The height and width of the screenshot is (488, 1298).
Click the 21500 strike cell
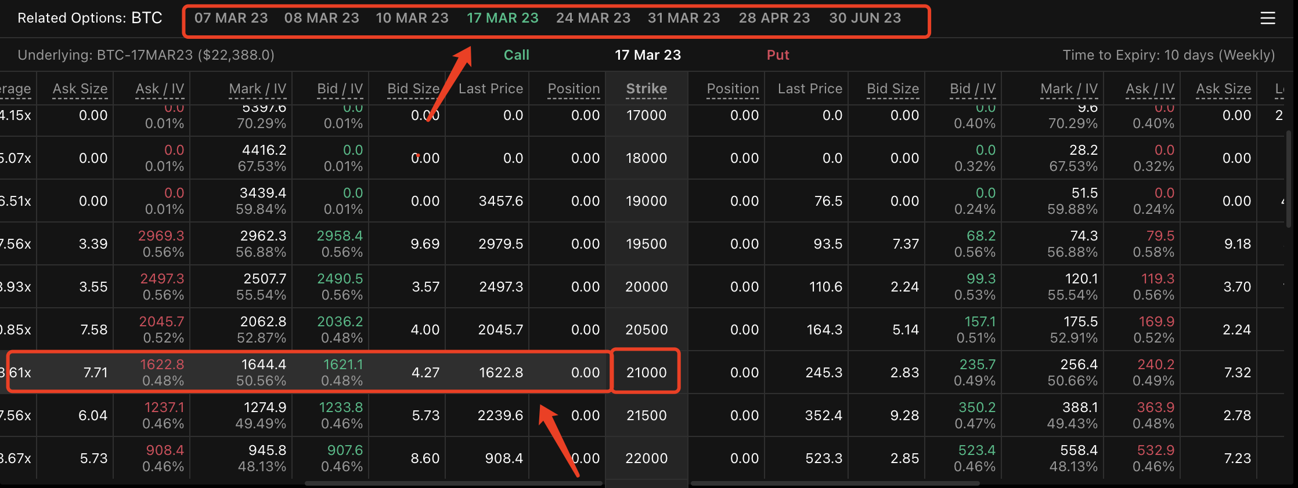click(x=646, y=416)
